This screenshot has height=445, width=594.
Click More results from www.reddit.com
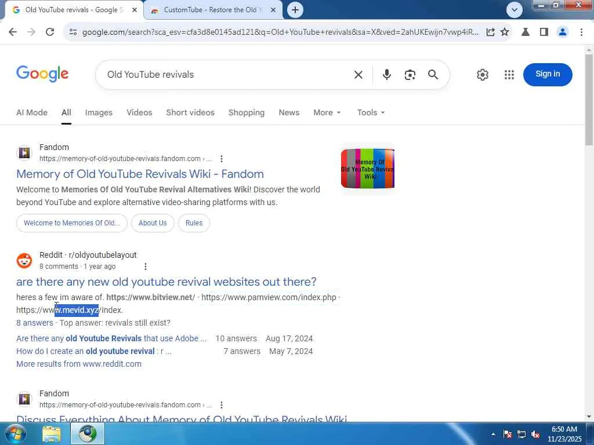(79, 364)
